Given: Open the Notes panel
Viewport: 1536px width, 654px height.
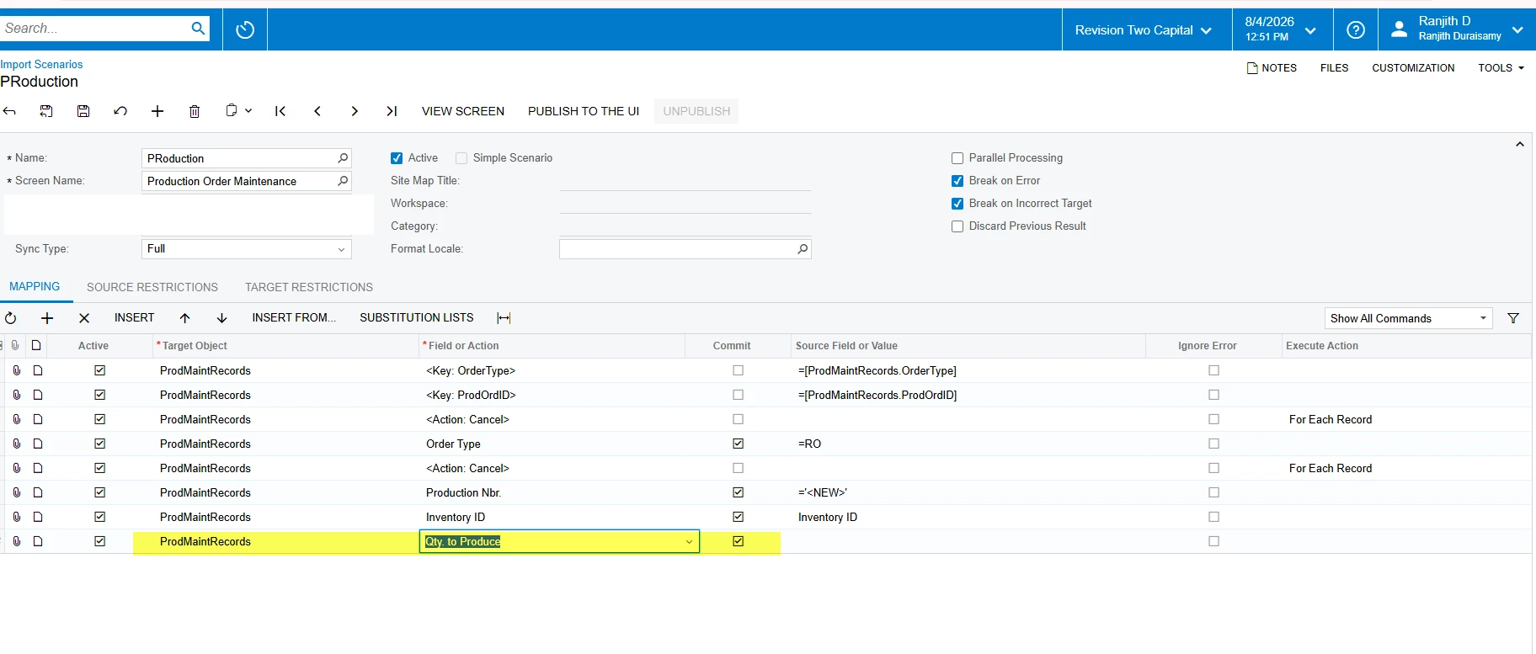Looking at the screenshot, I should click(1272, 68).
